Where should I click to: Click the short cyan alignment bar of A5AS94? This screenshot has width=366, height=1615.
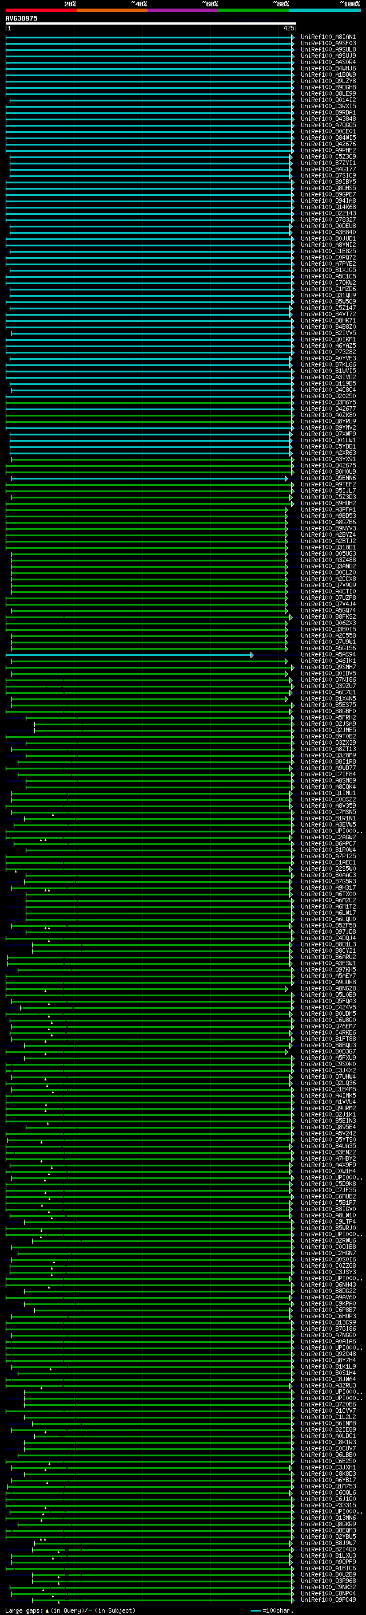129,654
